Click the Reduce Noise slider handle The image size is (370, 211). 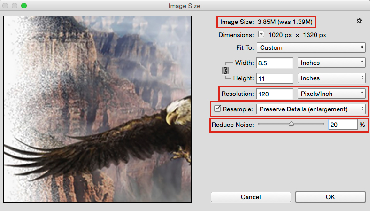coord(291,125)
